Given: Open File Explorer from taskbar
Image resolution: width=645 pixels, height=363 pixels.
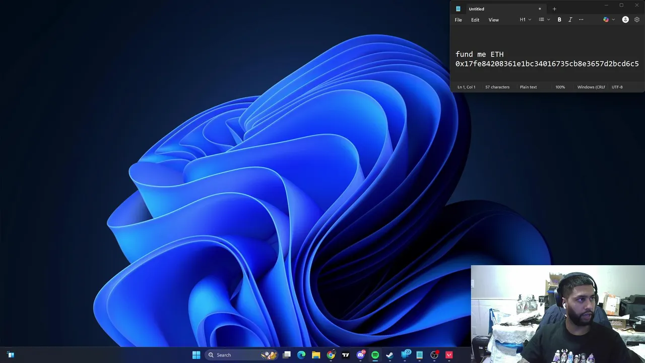Looking at the screenshot, I should click(316, 355).
